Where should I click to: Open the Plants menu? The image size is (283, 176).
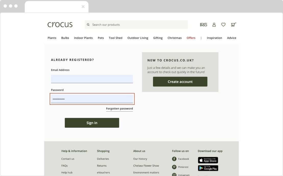pos(52,38)
